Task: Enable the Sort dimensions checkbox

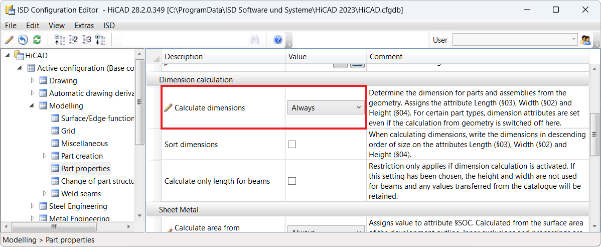Action: tap(292, 145)
